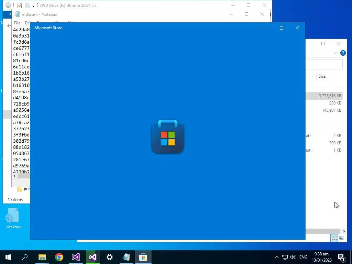Open the volume control tray icon
The image size is (352, 264).
pyautogui.click(x=293, y=257)
